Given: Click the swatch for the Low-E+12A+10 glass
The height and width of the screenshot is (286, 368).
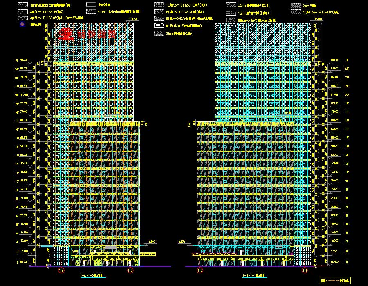Looking at the screenshot, I should [x=296, y=12].
